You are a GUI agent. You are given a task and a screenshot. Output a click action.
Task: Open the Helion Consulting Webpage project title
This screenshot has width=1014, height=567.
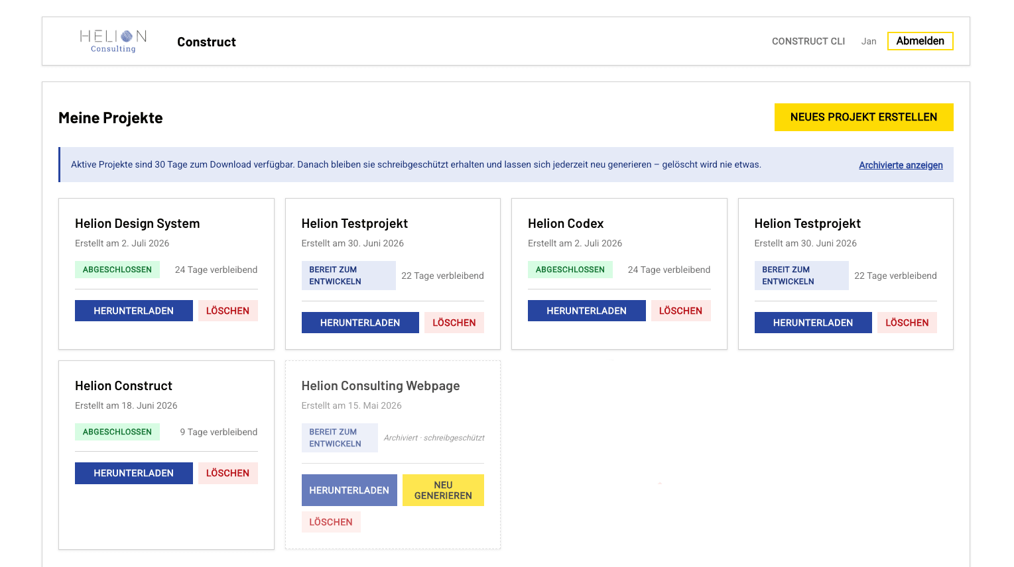click(381, 386)
